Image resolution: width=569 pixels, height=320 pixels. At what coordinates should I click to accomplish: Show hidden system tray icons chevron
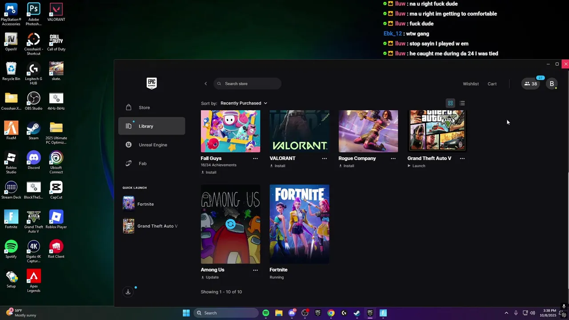point(506,313)
